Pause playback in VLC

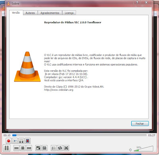(6, 148)
